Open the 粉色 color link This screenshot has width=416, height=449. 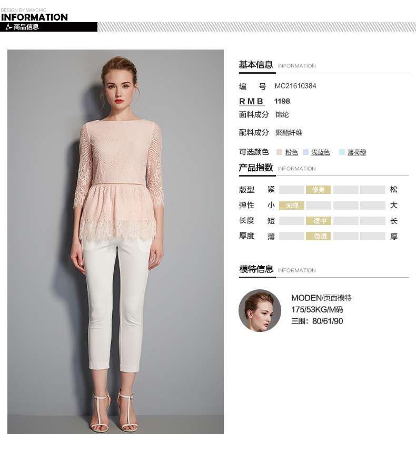292,152
